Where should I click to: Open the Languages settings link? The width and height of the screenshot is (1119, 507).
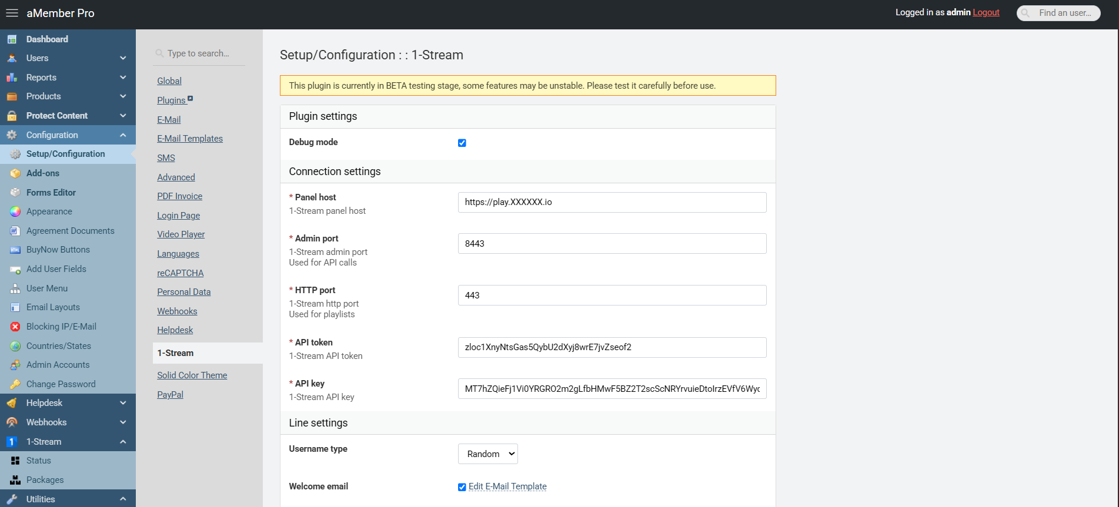178,254
